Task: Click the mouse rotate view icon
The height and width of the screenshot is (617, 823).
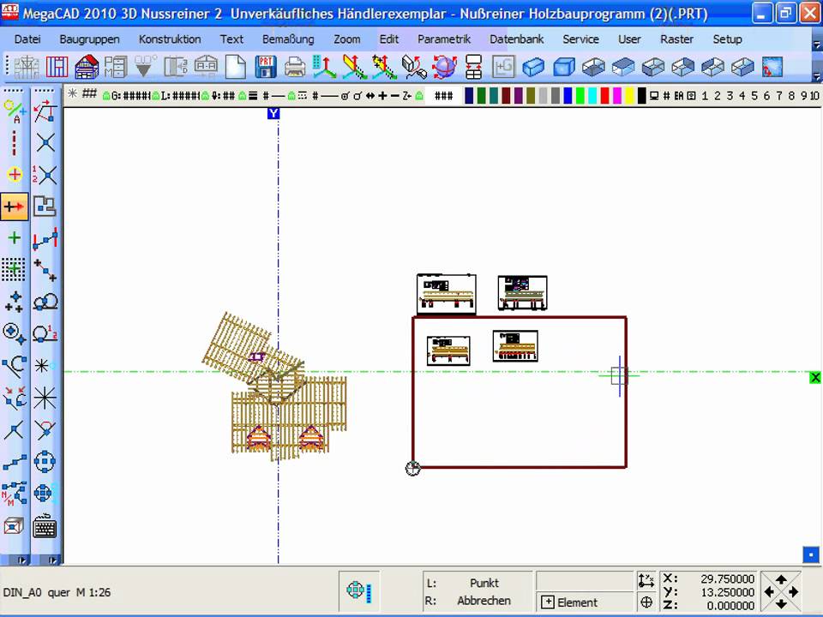Action: [x=414, y=67]
